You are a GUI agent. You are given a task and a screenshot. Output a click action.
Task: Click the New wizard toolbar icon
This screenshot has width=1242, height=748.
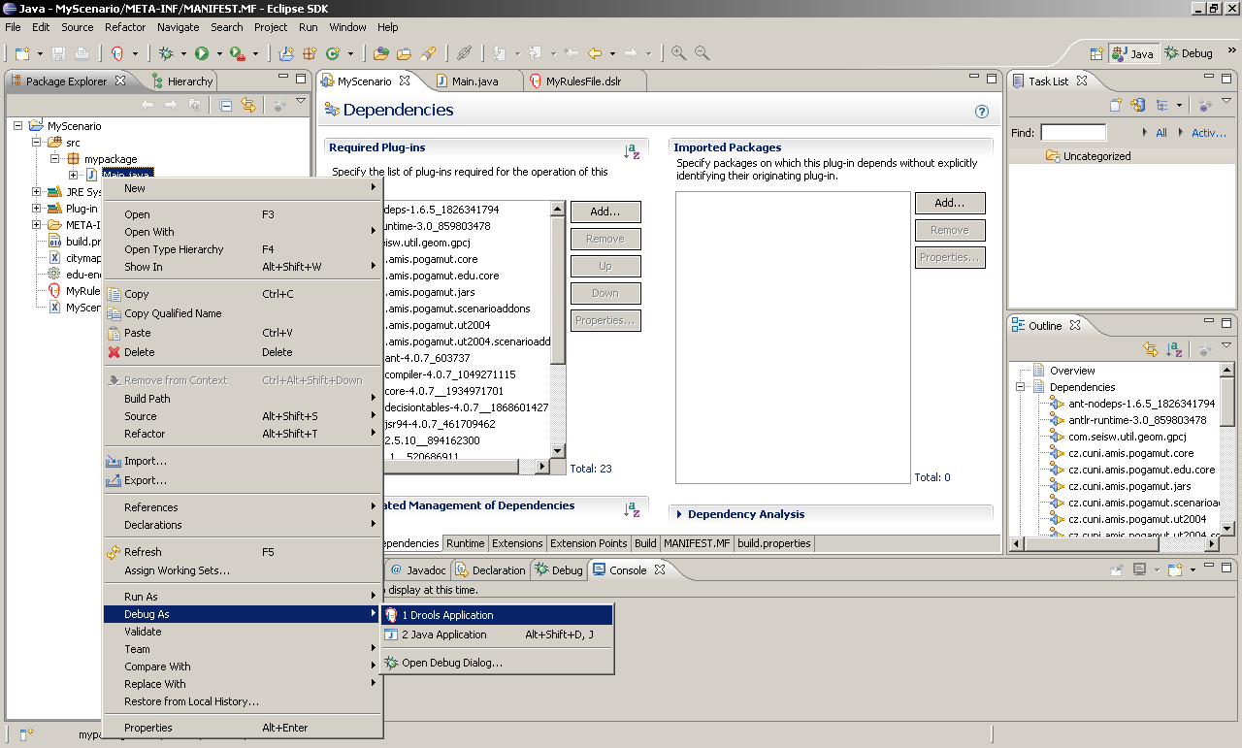click(x=21, y=53)
